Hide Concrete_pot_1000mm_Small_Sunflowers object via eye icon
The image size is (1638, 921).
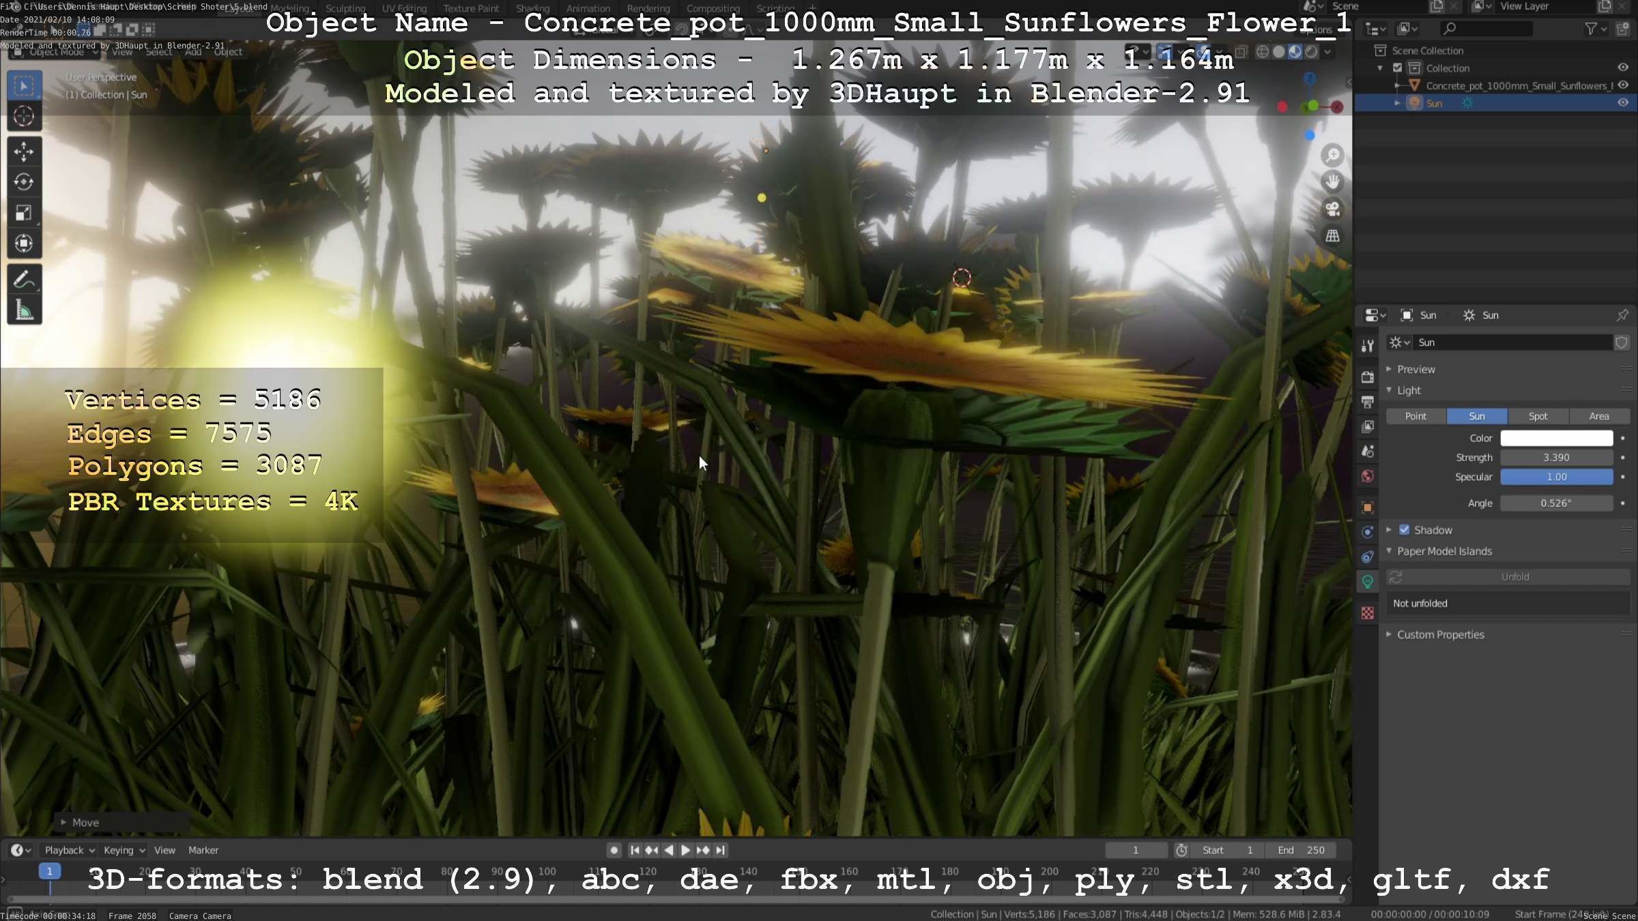click(x=1623, y=85)
